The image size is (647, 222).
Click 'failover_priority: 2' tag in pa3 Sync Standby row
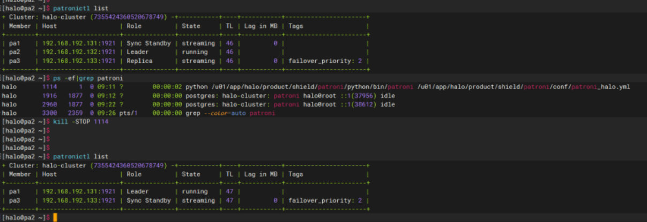point(325,200)
